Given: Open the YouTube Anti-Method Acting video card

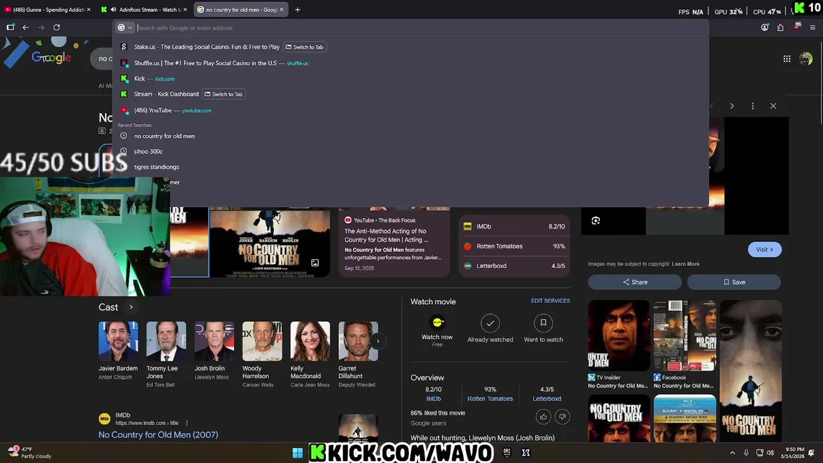Looking at the screenshot, I should 394,244.
